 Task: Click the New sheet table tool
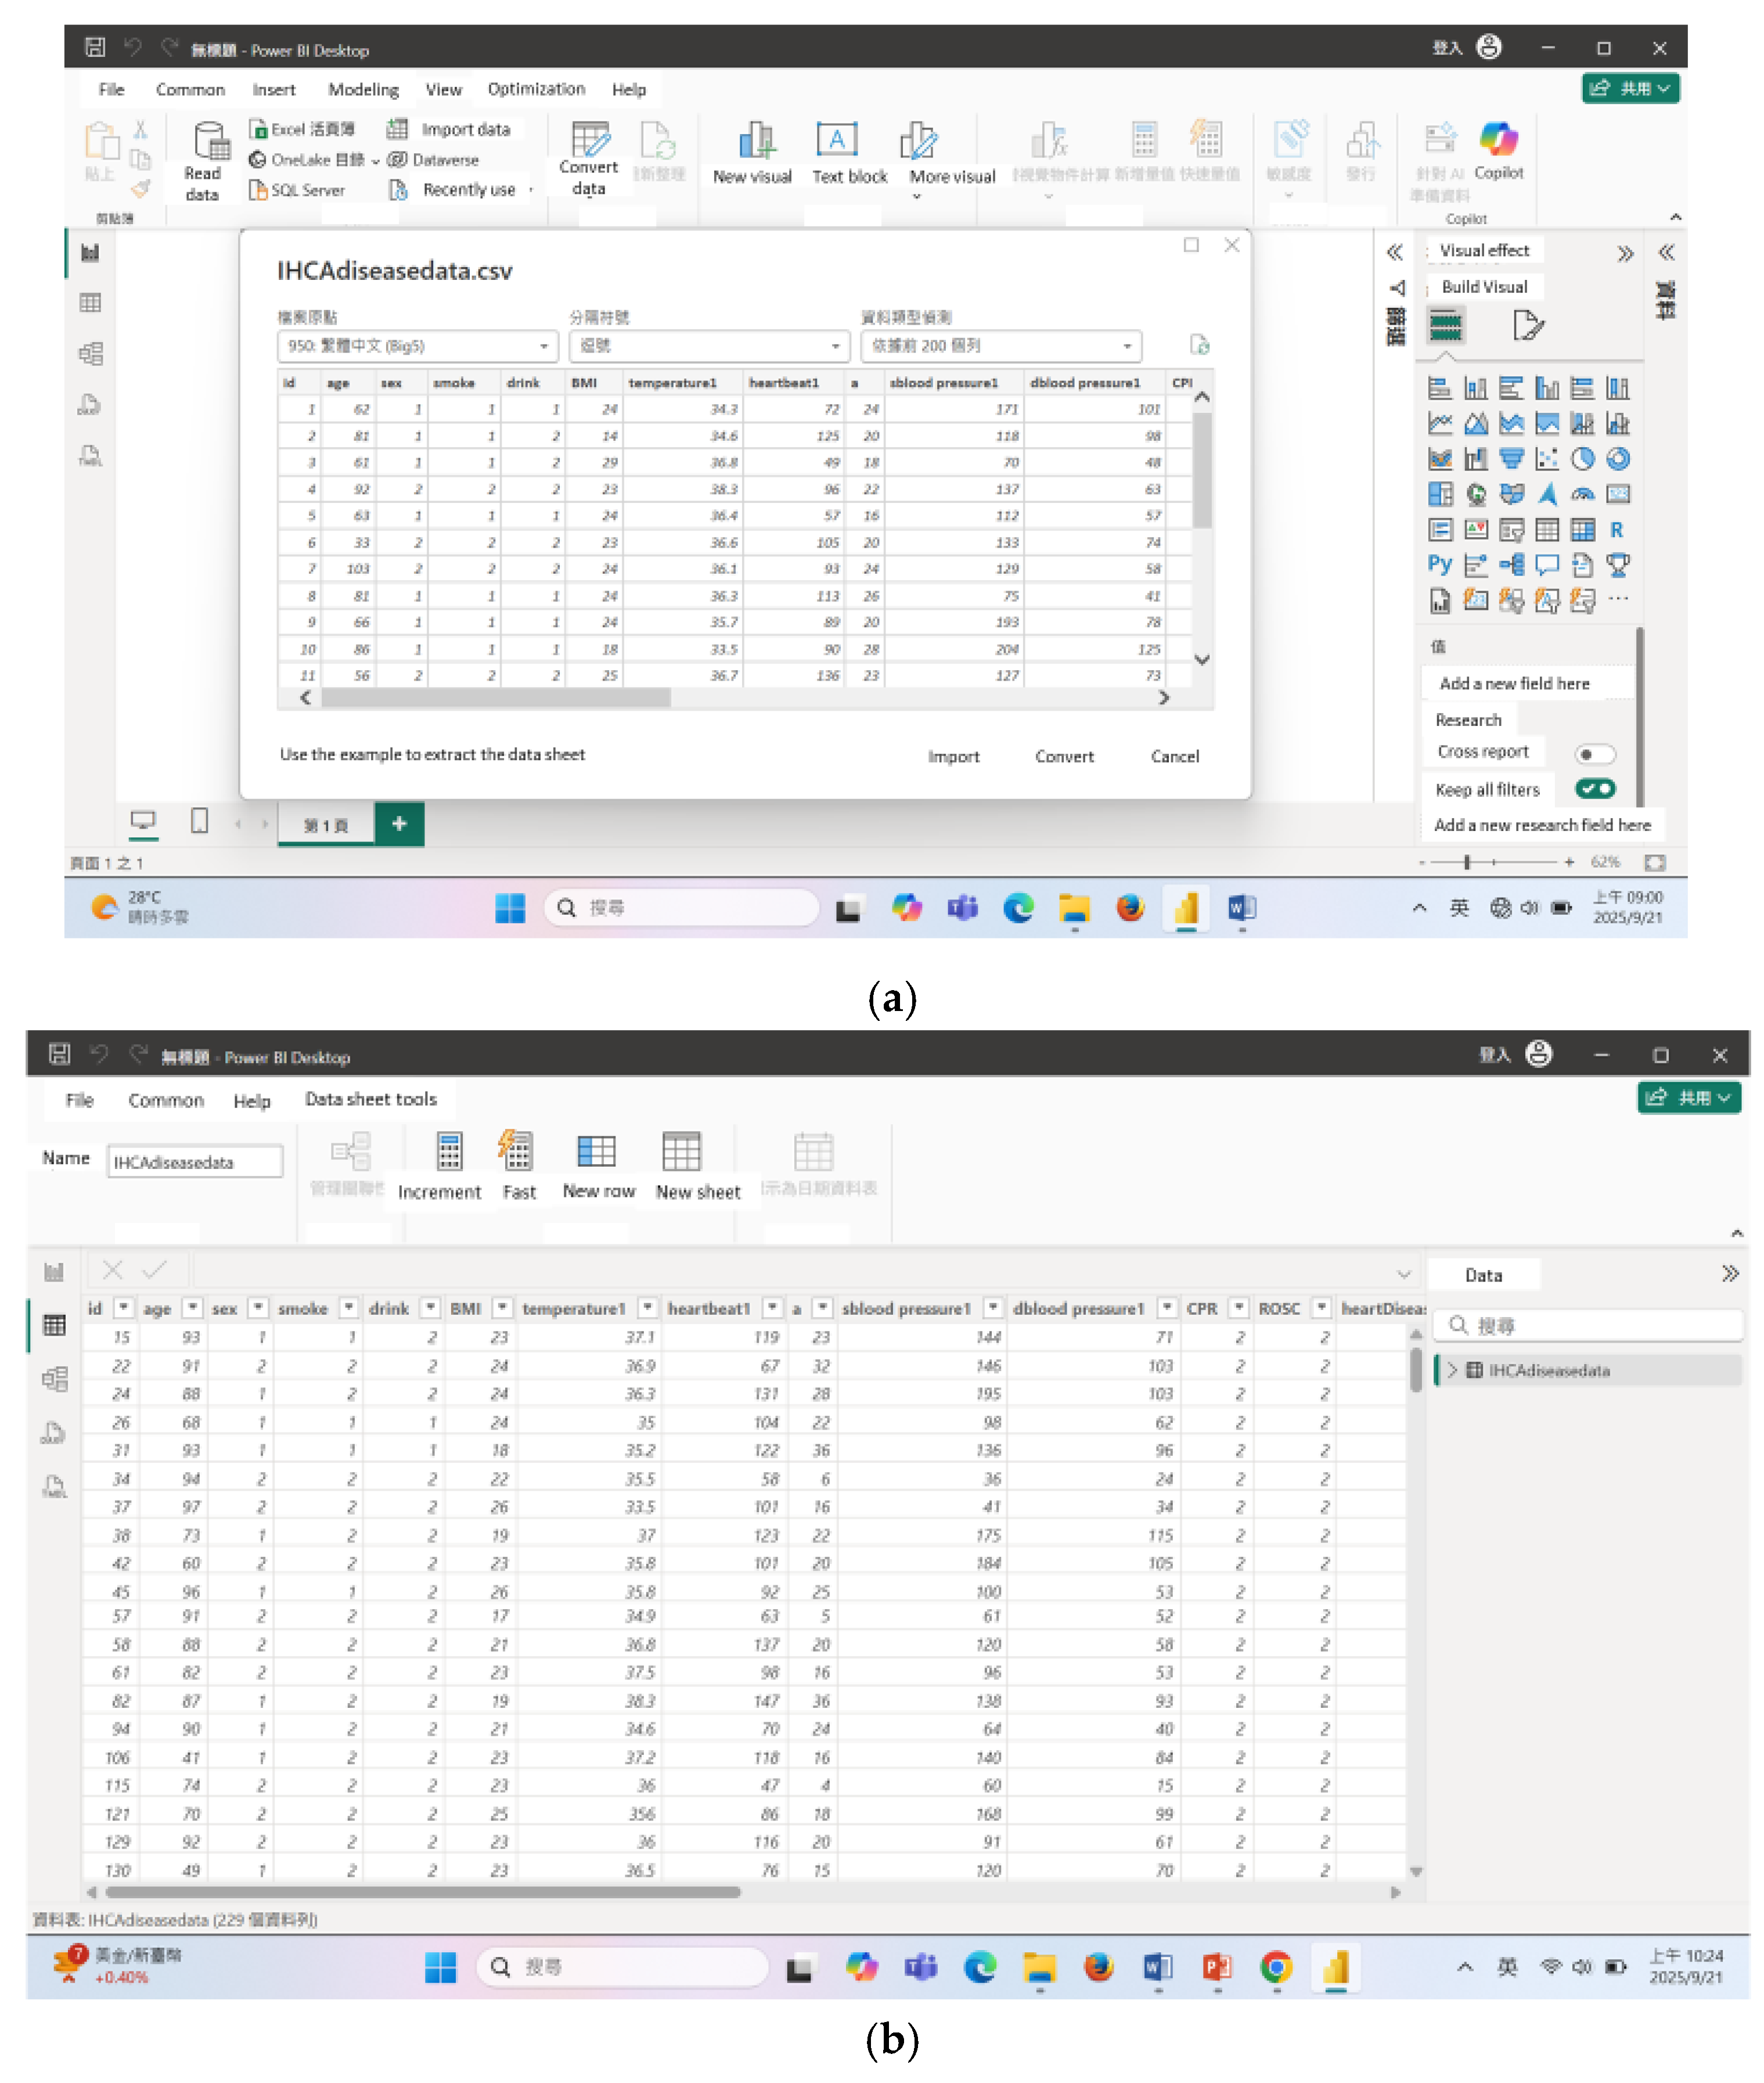[x=681, y=1152]
